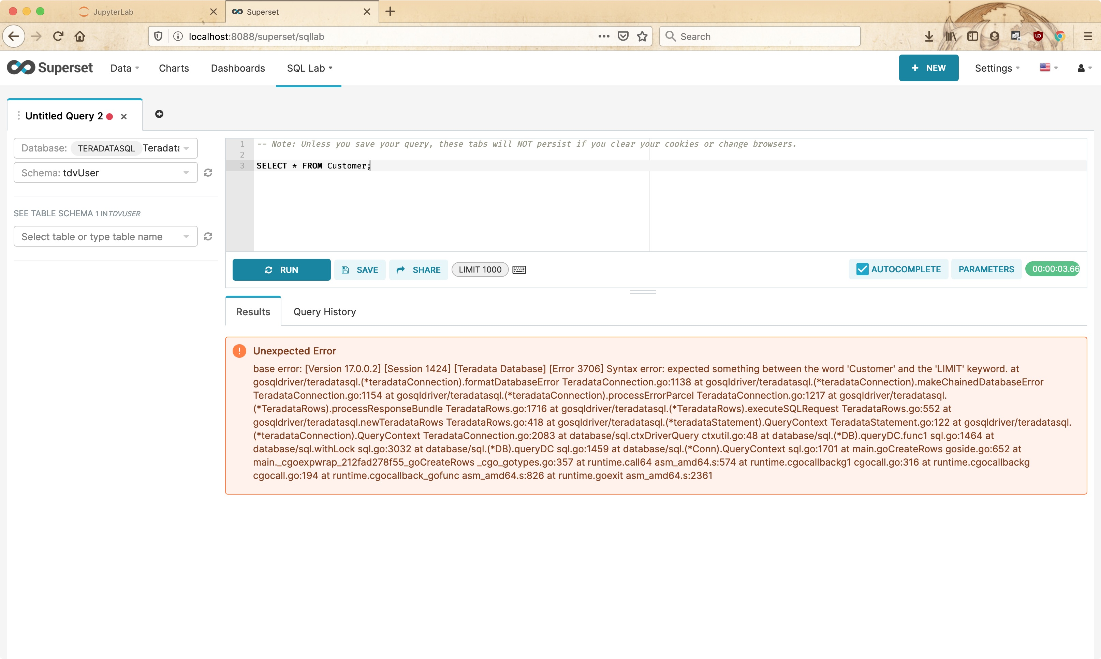Click the keyboard shortcuts icon
Screen dimensions: 1101x659
(x=519, y=269)
